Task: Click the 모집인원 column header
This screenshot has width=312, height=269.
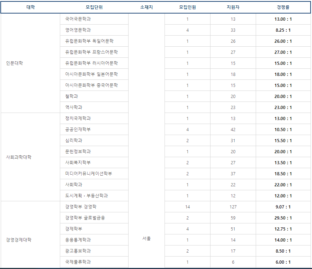Action: point(187,7)
